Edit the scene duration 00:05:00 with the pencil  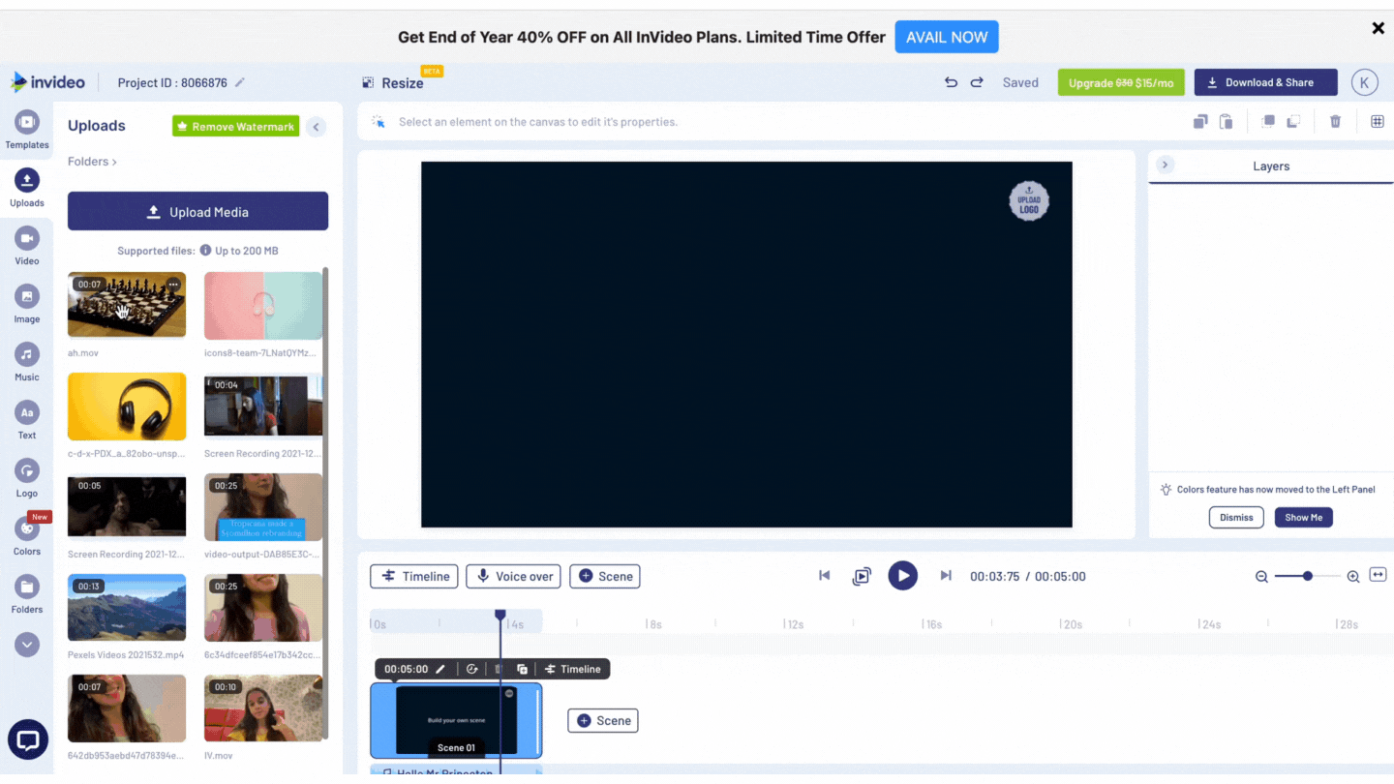[x=440, y=669]
